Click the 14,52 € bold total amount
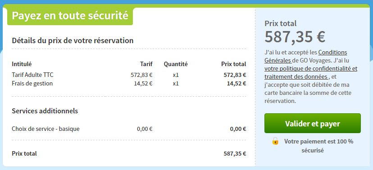The width and height of the screenshot is (373, 170). pyautogui.click(x=237, y=84)
